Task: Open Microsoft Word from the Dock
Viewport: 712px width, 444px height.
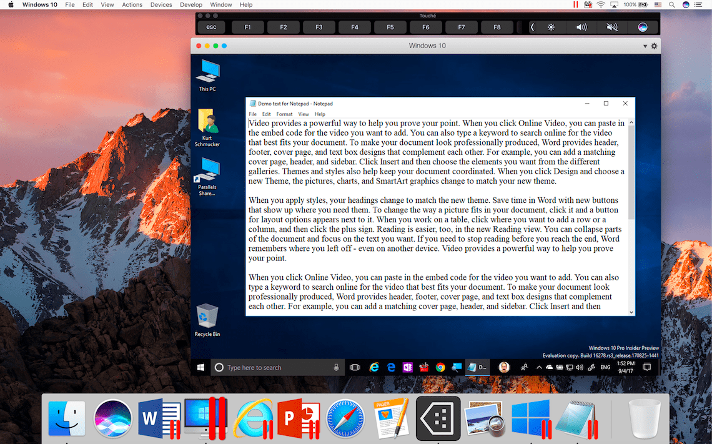Action: [159, 418]
